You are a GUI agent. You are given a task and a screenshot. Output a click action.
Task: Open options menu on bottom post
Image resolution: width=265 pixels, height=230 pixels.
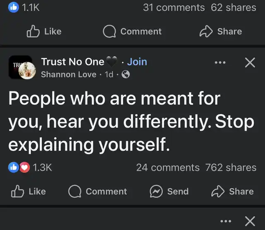click(226, 220)
